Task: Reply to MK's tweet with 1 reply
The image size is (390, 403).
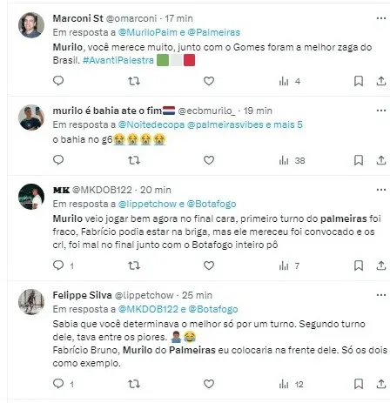Action: [x=64, y=265]
